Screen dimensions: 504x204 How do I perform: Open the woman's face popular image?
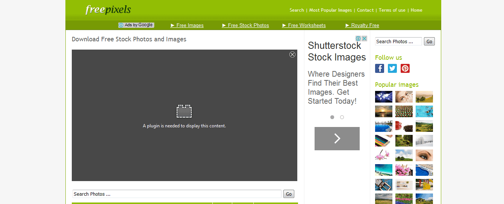point(404,97)
